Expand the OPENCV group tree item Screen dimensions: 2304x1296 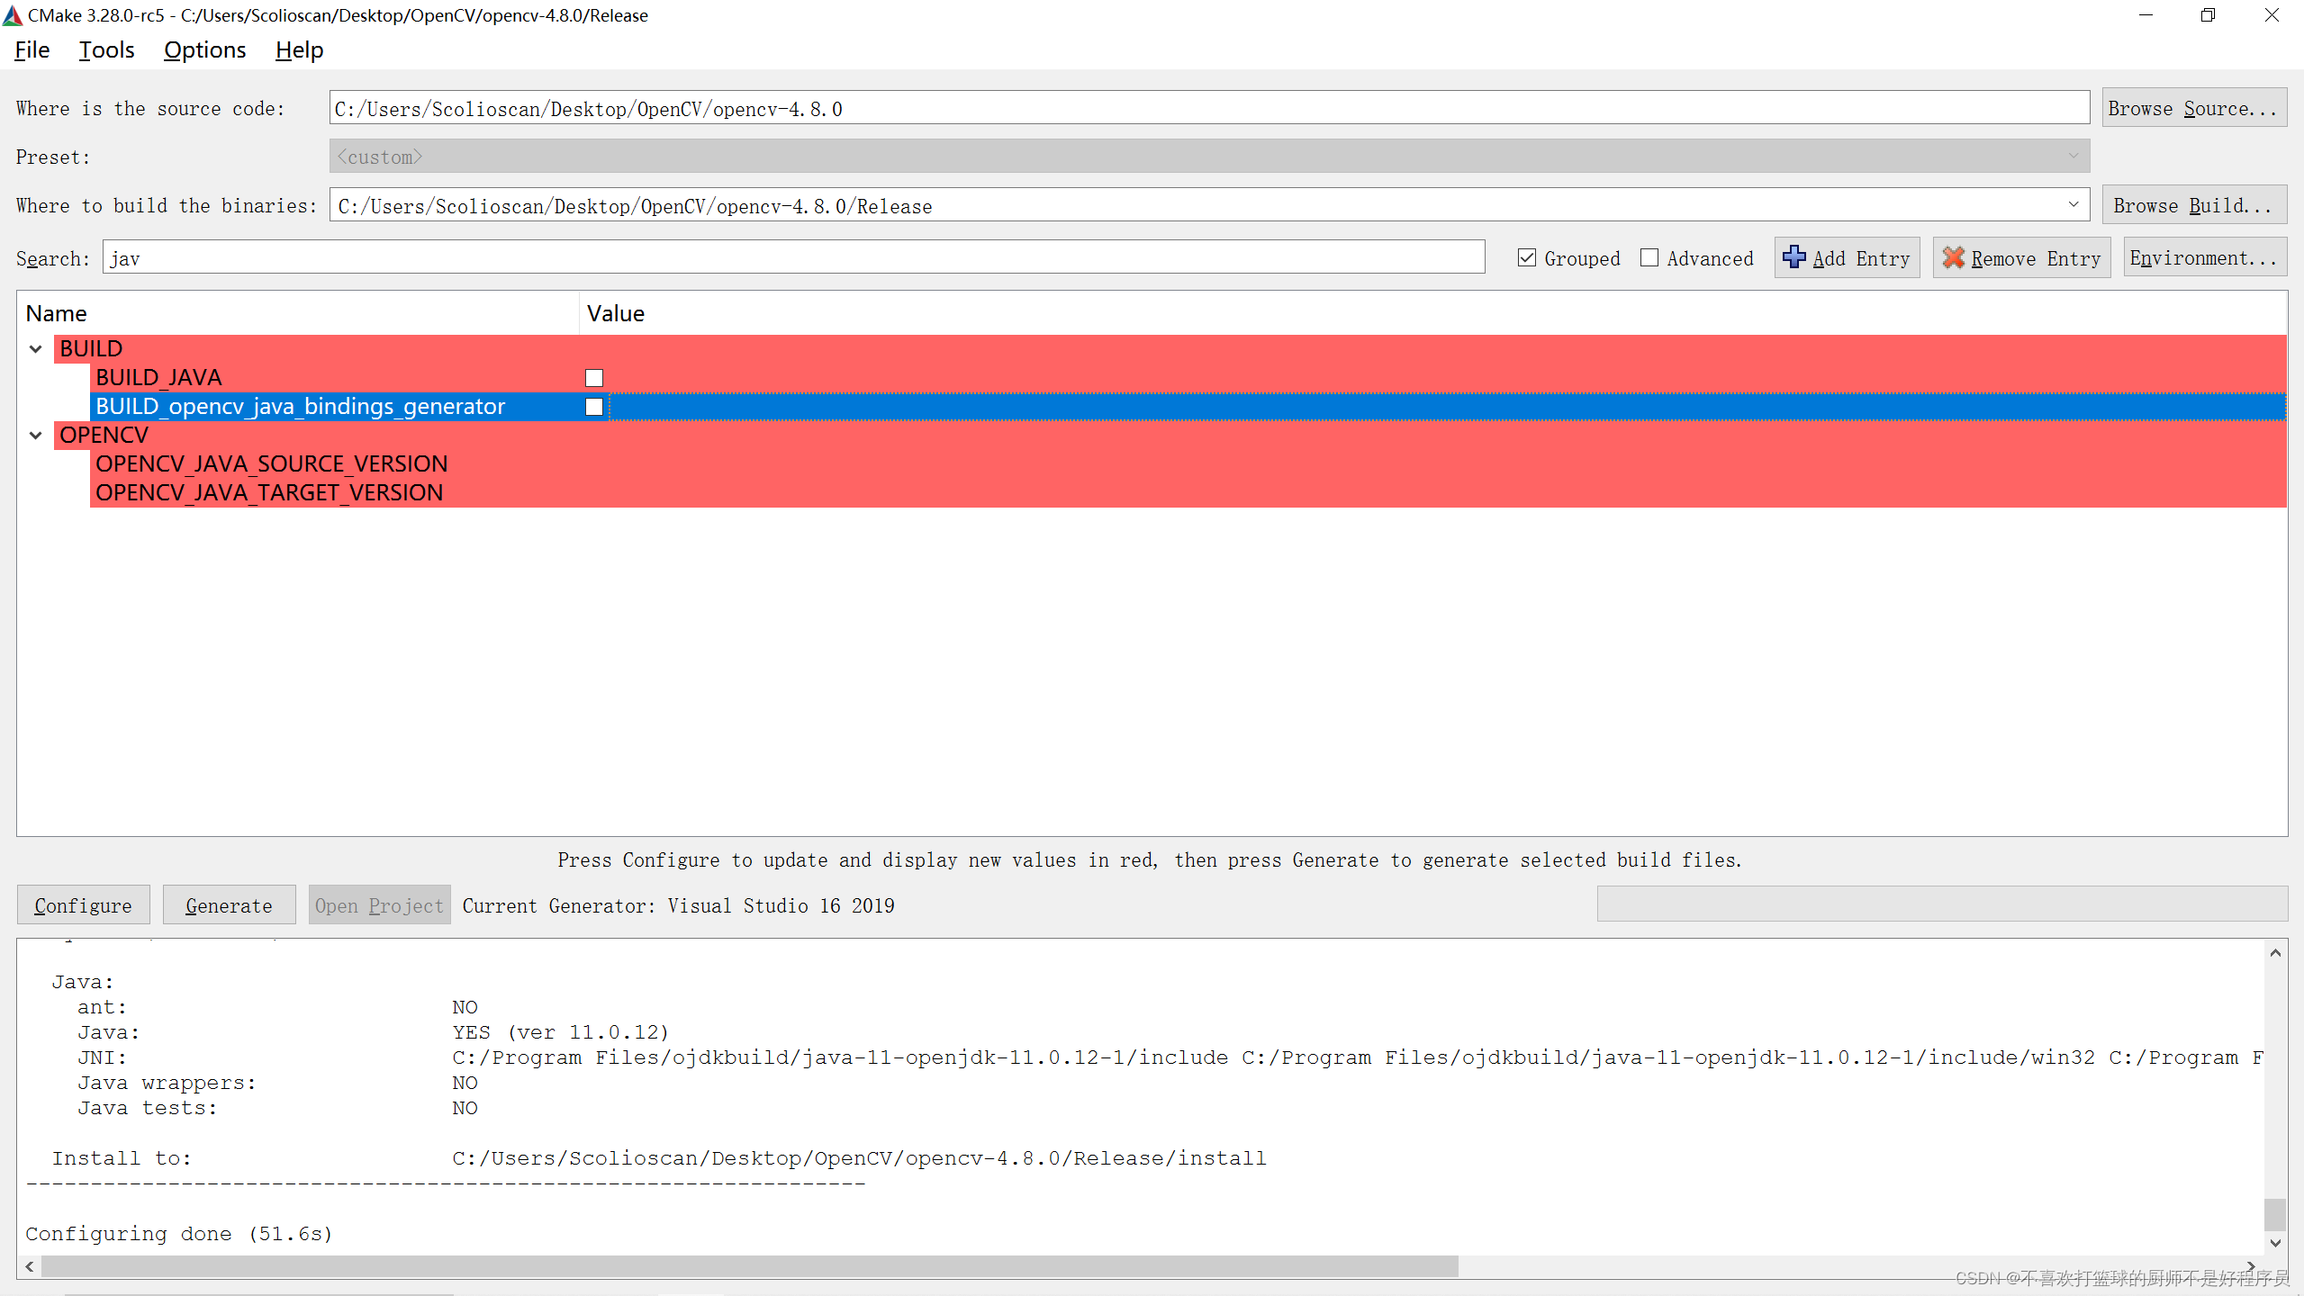coord(35,436)
